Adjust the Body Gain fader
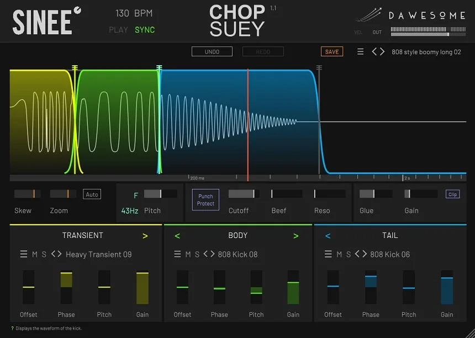This screenshot has width=475, height=338. click(293, 287)
